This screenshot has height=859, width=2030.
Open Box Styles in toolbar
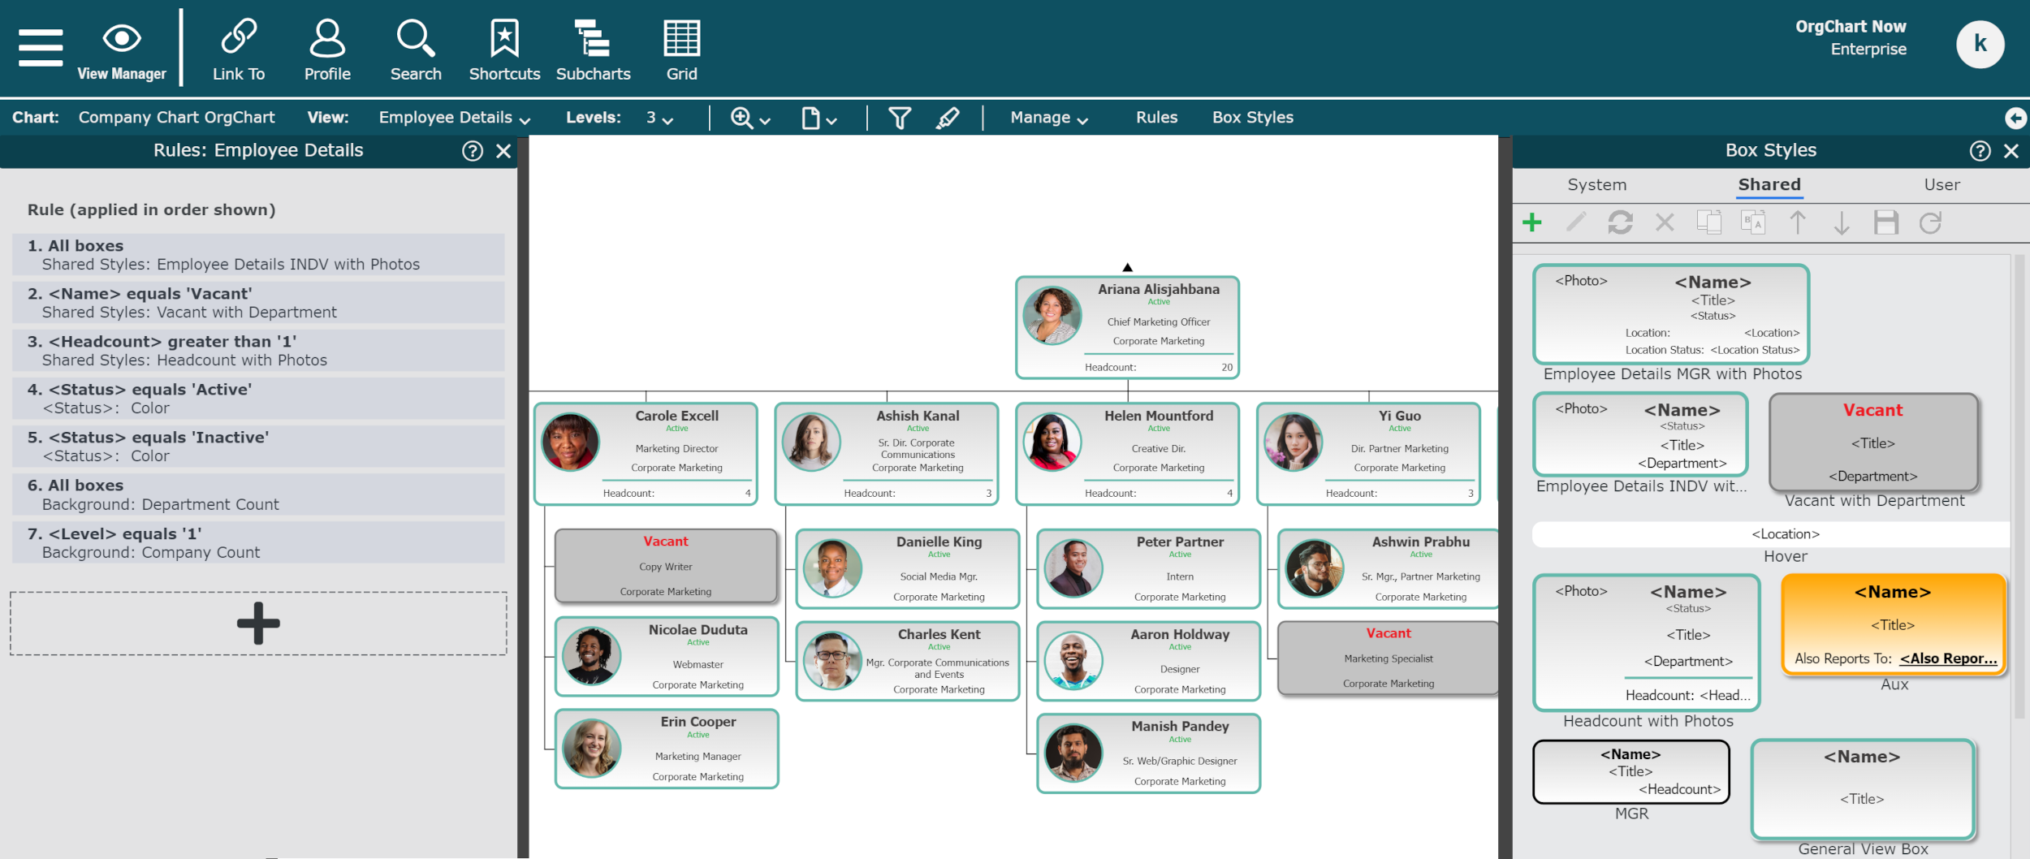[1252, 118]
